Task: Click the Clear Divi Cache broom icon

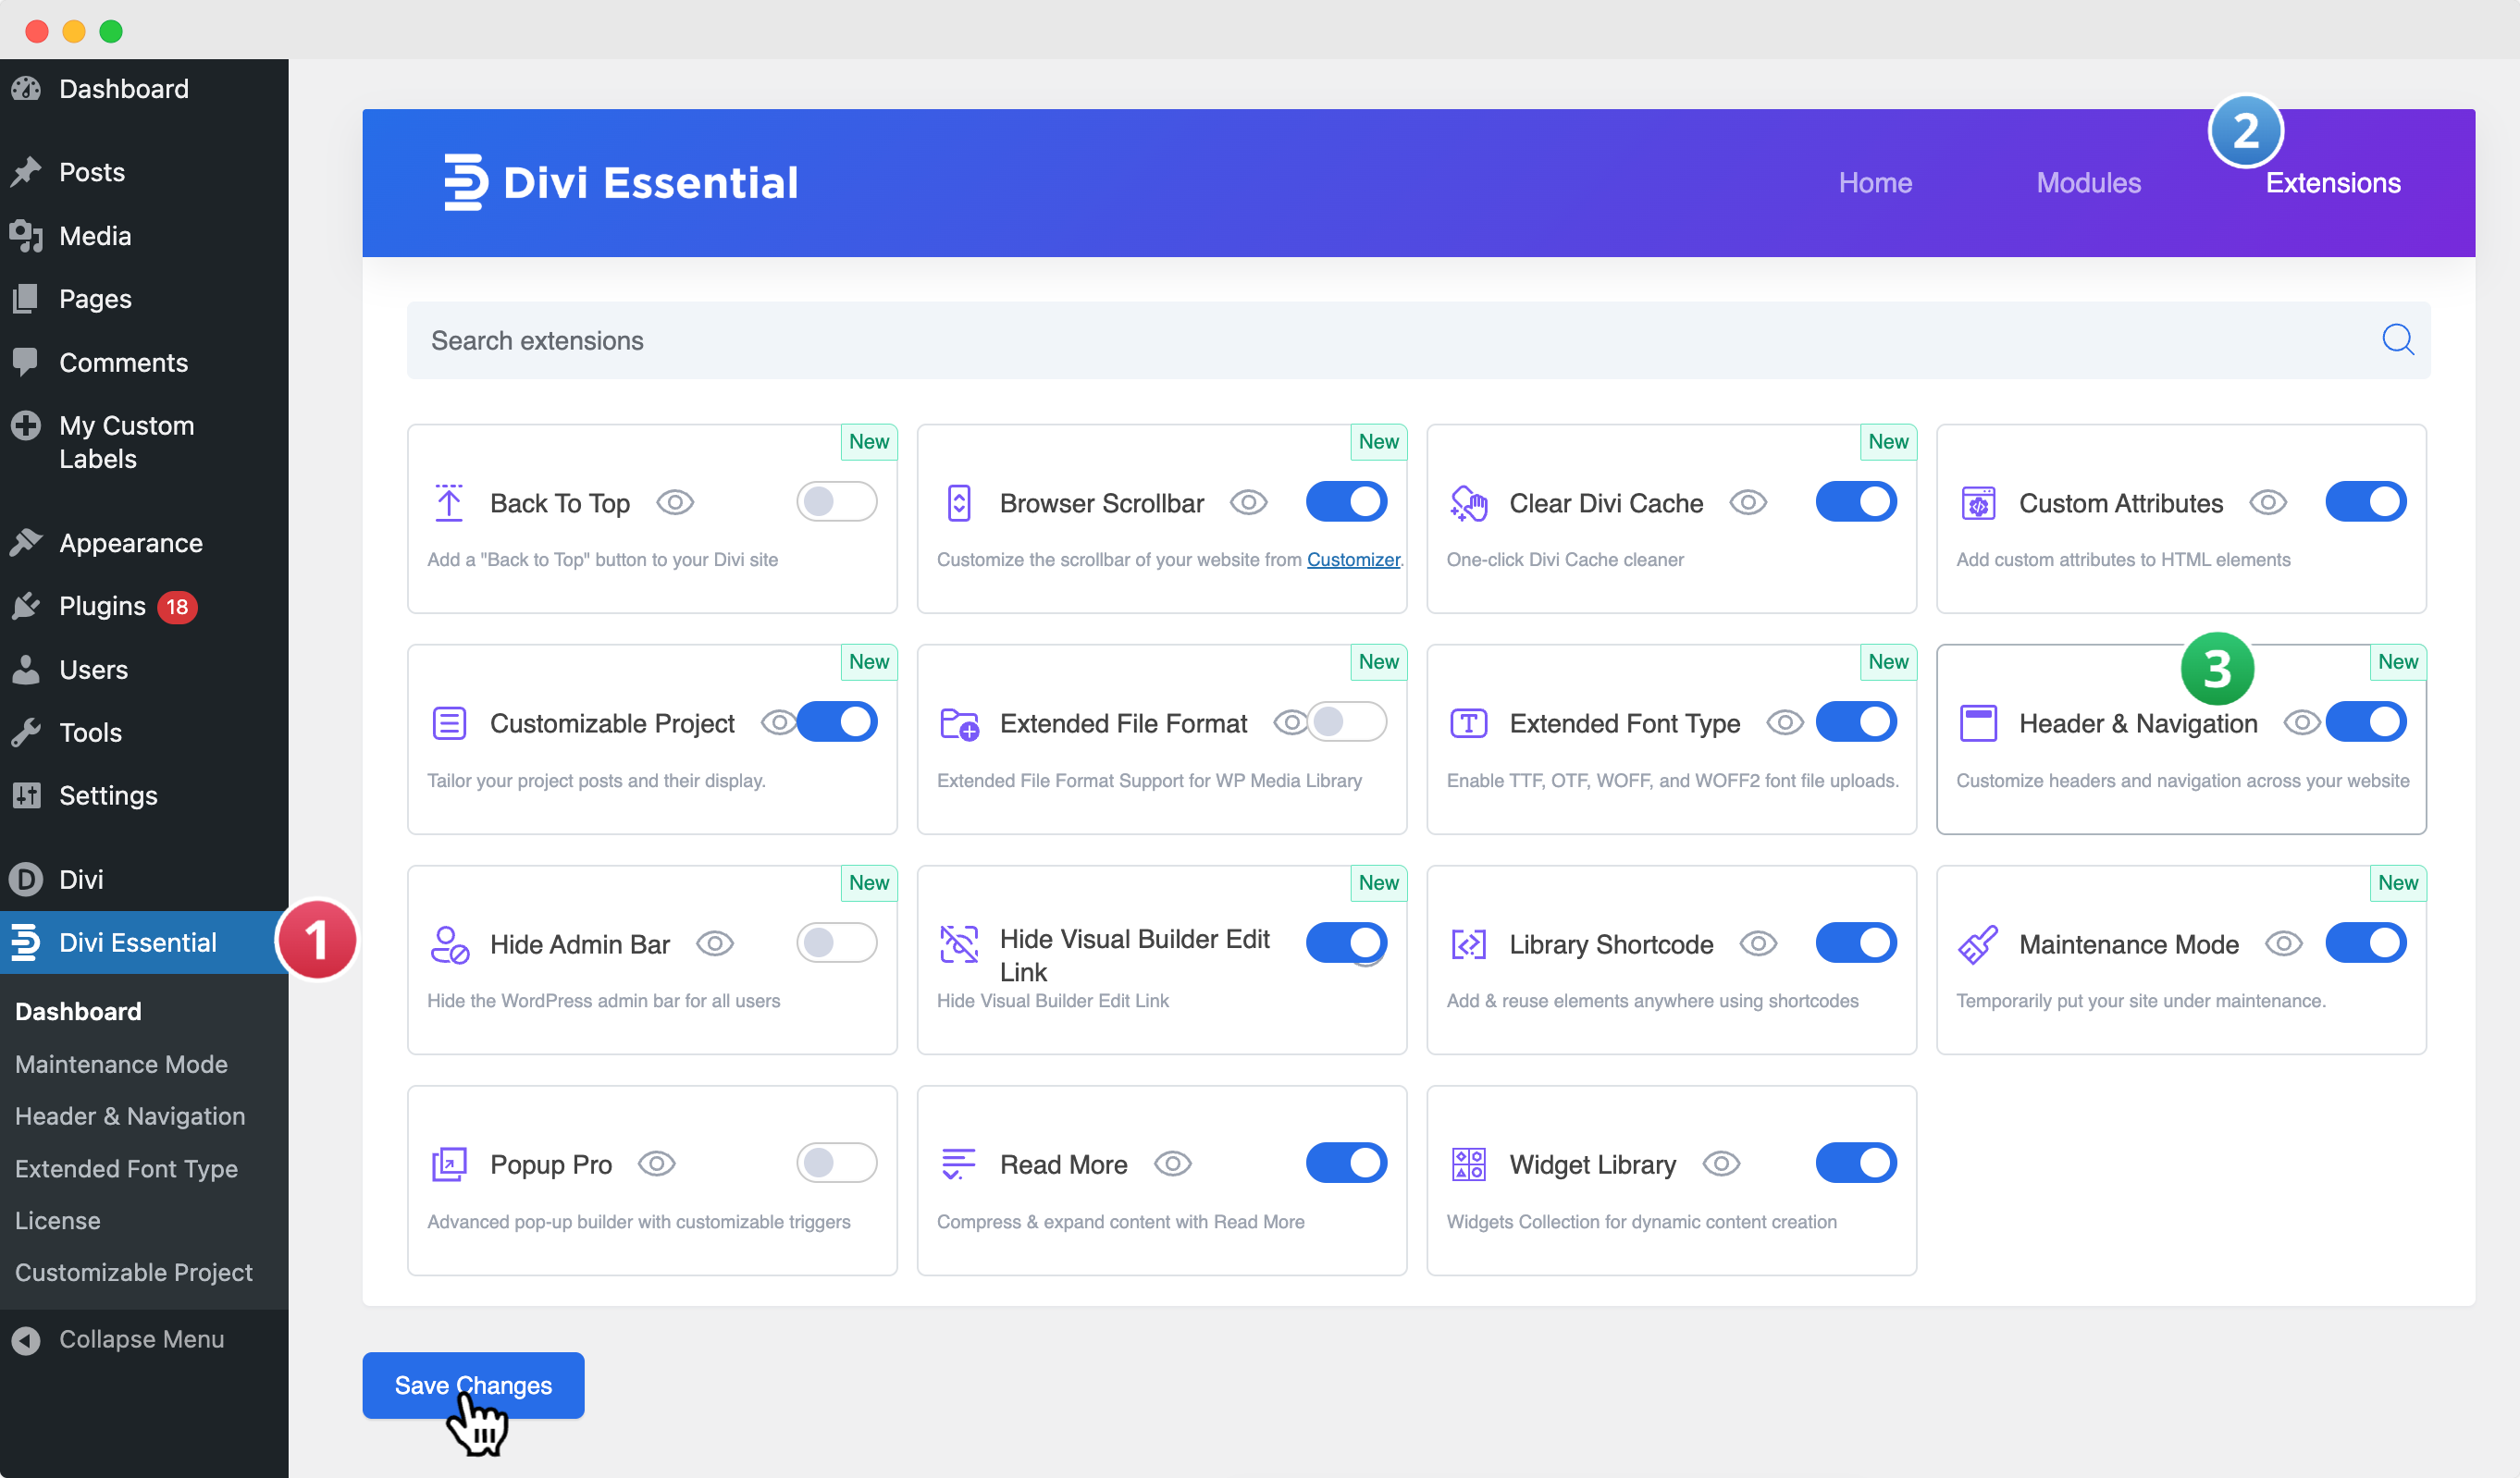Action: (1468, 502)
